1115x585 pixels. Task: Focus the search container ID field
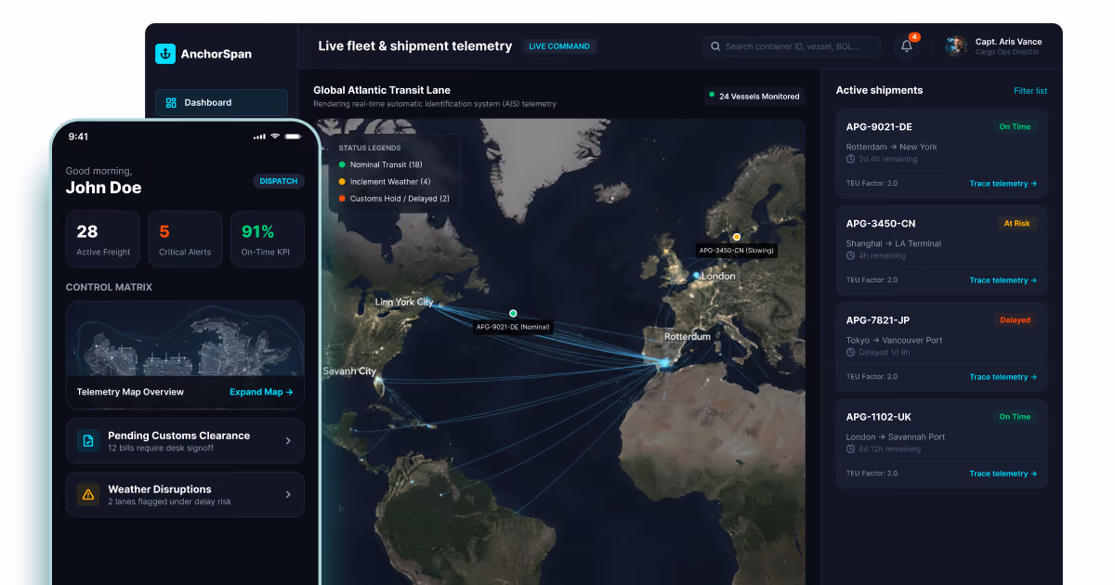pos(793,45)
